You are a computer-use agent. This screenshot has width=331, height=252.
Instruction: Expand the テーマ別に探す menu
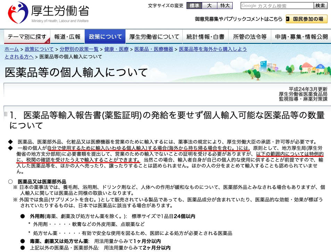point(27,37)
